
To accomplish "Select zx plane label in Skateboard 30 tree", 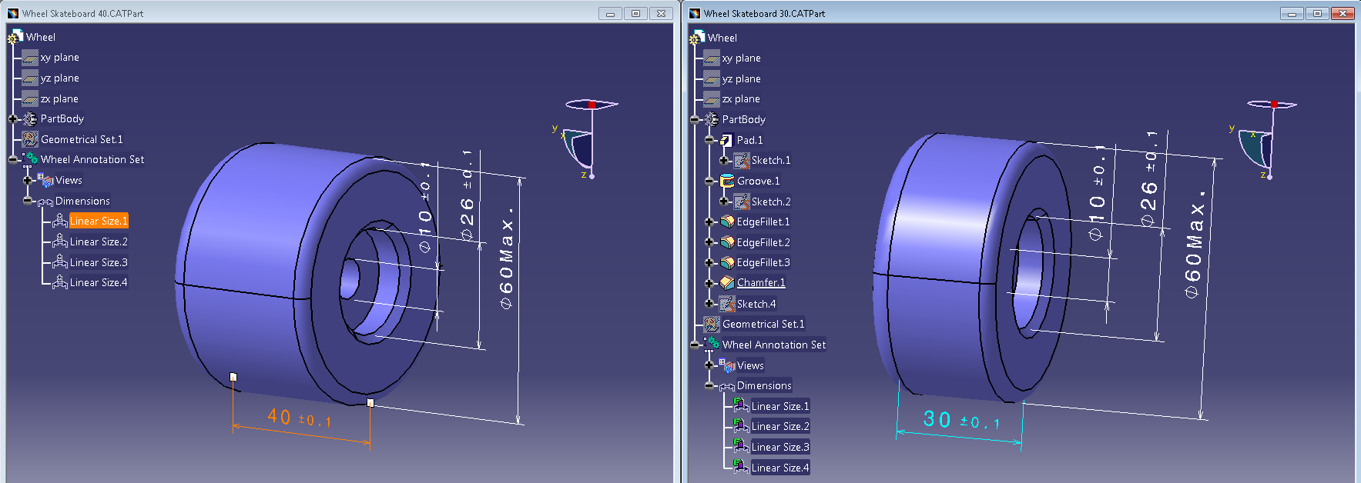I will pyautogui.click(x=741, y=98).
